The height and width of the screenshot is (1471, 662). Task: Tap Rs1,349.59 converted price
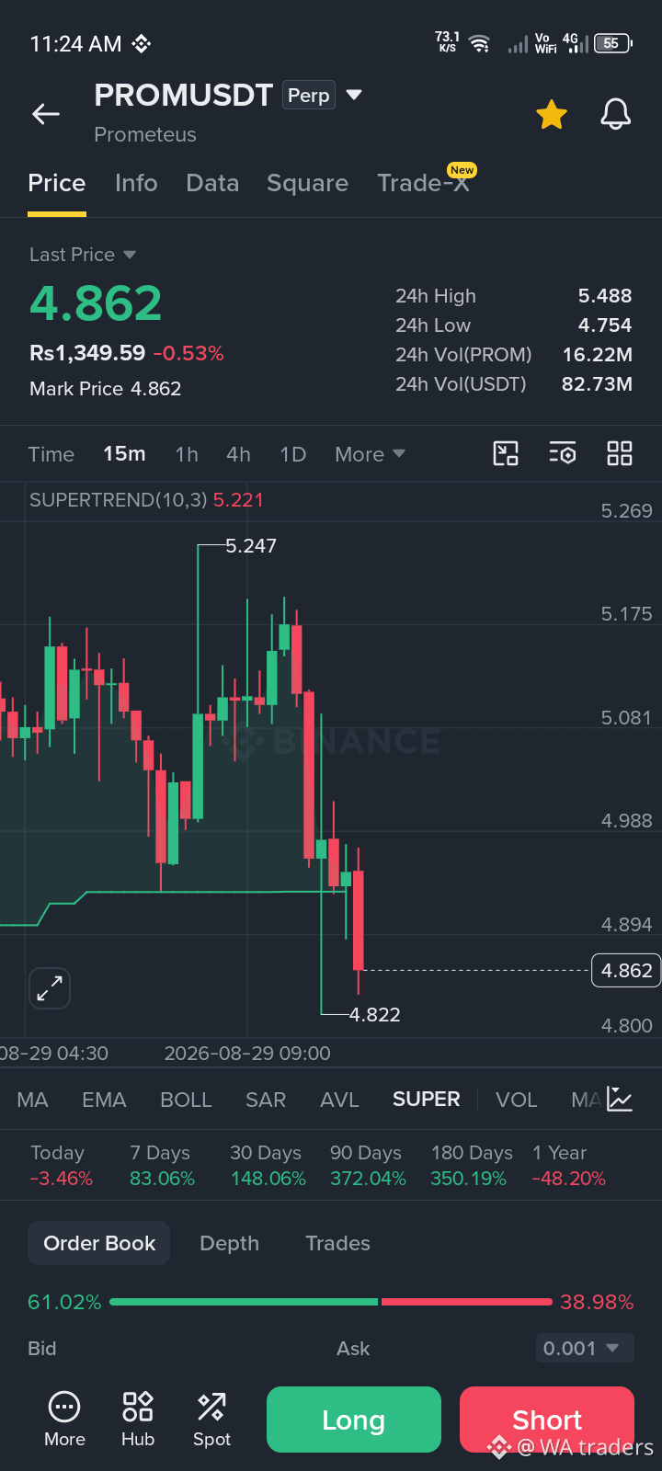(x=87, y=353)
